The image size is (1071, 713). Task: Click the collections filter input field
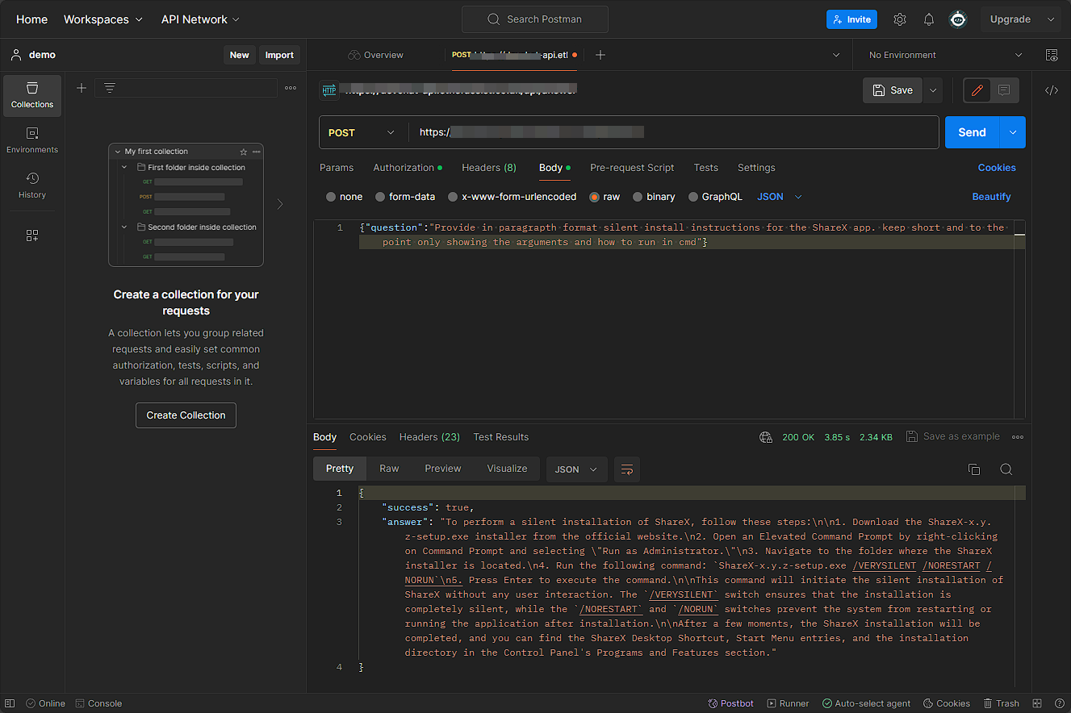click(x=186, y=88)
